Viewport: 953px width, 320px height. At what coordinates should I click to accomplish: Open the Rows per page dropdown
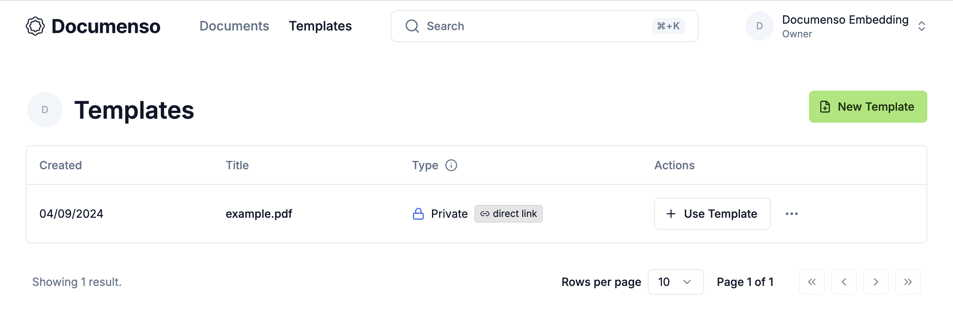[x=675, y=282]
